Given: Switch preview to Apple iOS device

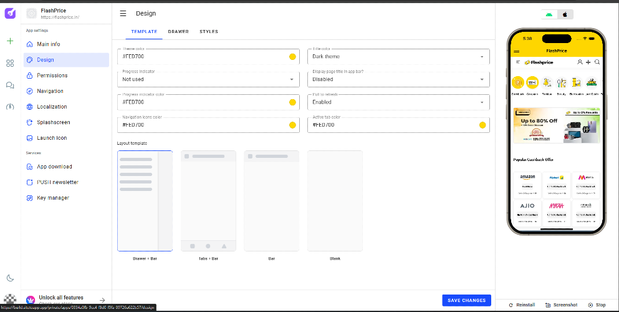Looking at the screenshot, I should tap(565, 14).
